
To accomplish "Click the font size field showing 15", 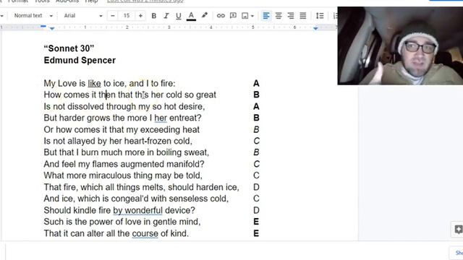I will tap(127, 16).
